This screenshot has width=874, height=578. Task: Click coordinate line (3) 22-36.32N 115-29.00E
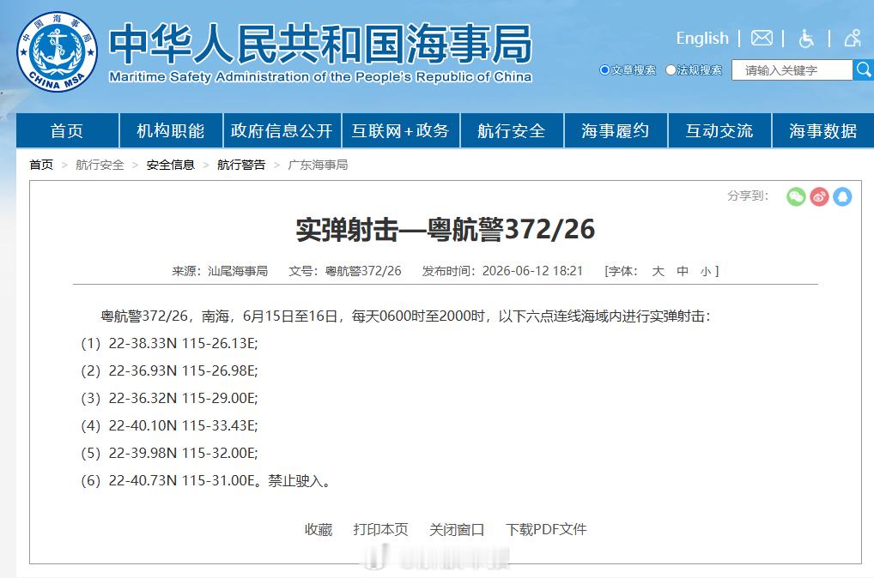tap(169, 398)
